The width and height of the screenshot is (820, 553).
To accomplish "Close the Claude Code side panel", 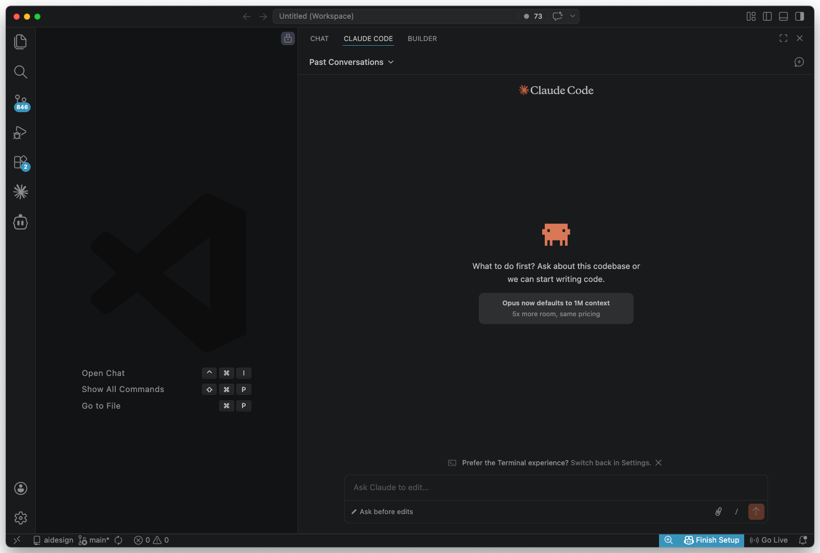I will 800,38.
